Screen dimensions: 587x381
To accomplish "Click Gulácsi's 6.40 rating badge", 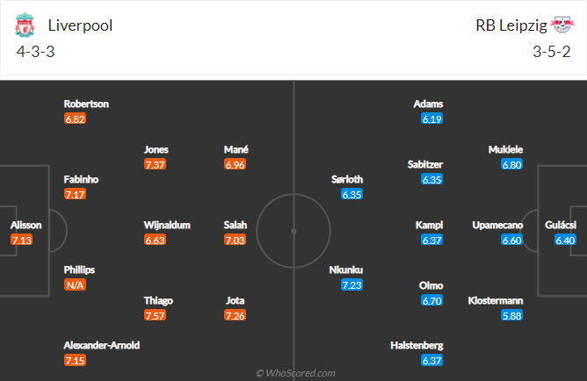I will [x=565, y=240].
